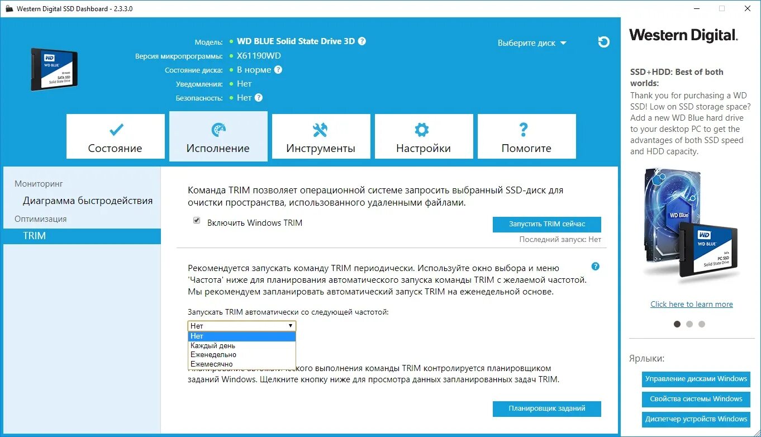Screen dimensions: 761x437
Task: Click the 'Планировщик заданий' button
Action: (x=547, y=408)
